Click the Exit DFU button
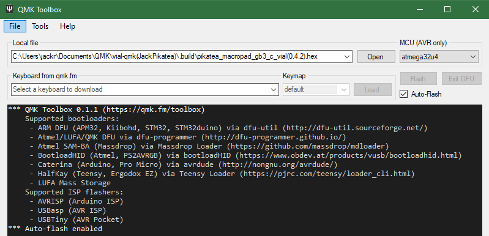This screenshot has height=236, width=489. pyautogui.click(x=461, y=79)
